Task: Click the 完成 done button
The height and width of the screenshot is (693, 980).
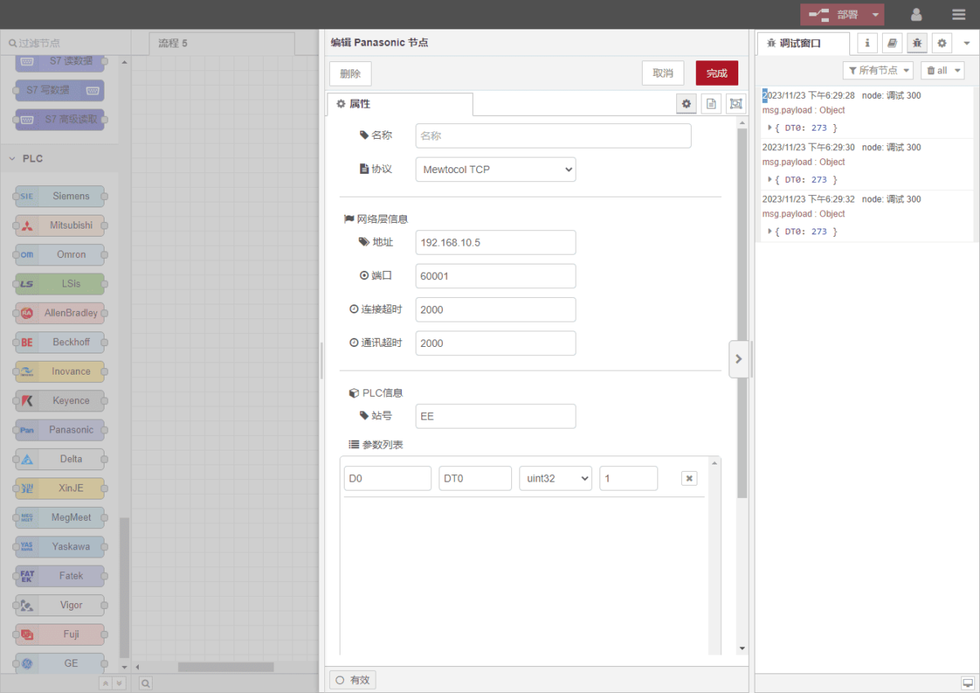Action: tap(716, 73)
